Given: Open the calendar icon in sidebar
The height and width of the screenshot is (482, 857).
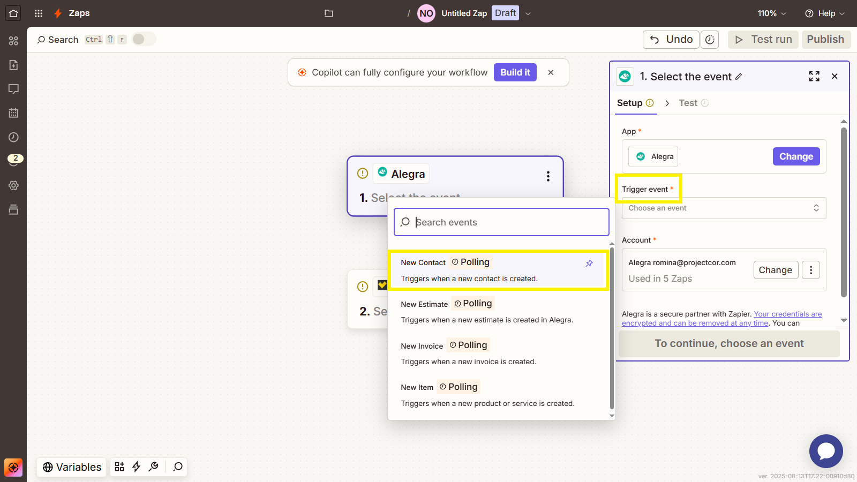Looking at the screenshot, I should [x=13, y=113].
